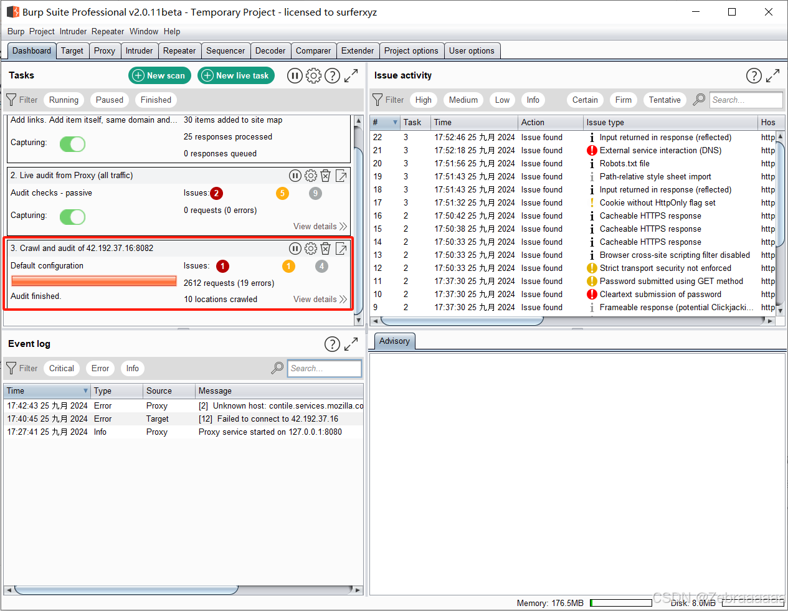The height and width of the screenshot is (611, 788).
Task: Expand View details for Live audit task
Action: pyautogui.click(x=320, y=226)
